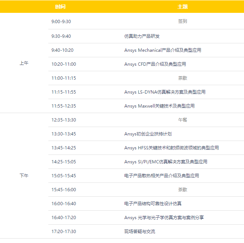The height and width of the screenshot is (243, 244).
Task: Select the 上午 session label
Action: 24,63
